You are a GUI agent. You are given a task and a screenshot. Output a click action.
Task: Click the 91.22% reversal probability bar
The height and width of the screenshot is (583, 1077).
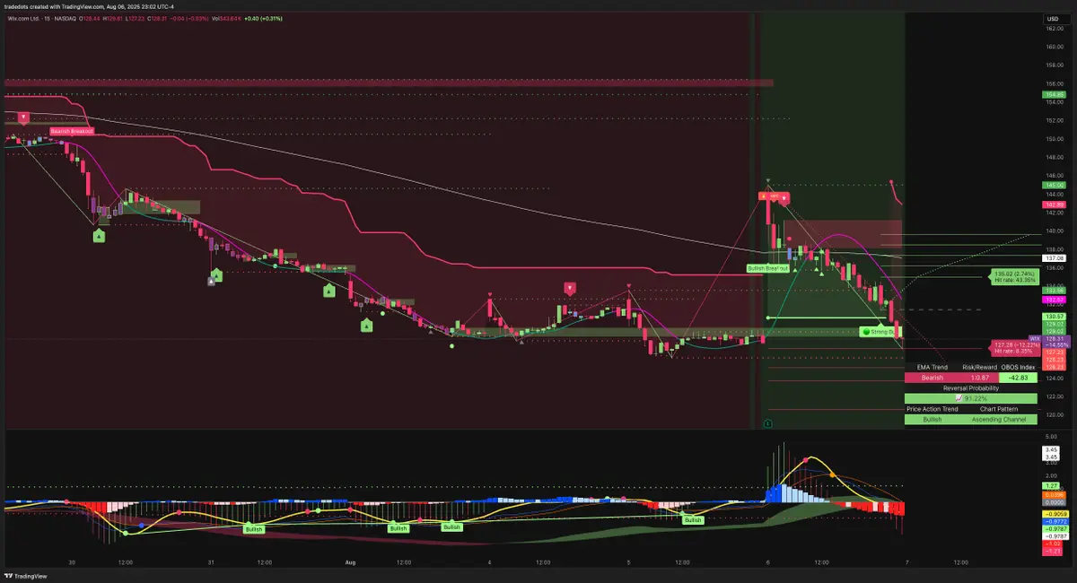[x=970, y=398]
